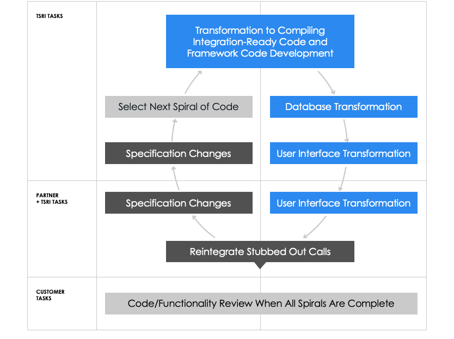Click the arrow from Specification Changes up to Select Next Spiral
Viewport: 454px width, 339px height.
click(174, 130)
